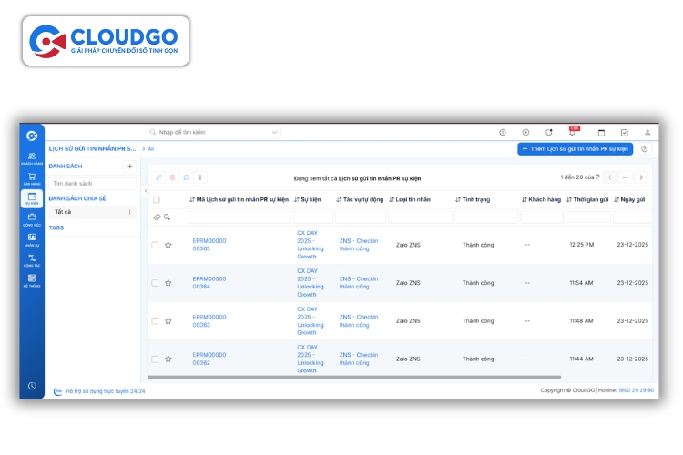Open the calendar icon in top bar

point(601,133)
